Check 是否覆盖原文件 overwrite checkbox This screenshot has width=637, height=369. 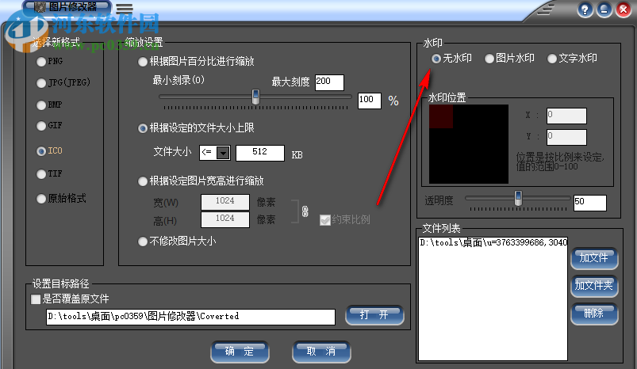coord(36,299)
